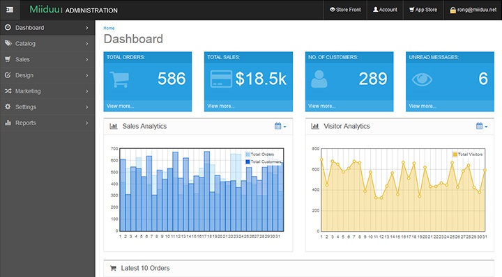Select Settings in the sidebar
The image size is (502, 277).
point(47,107)
